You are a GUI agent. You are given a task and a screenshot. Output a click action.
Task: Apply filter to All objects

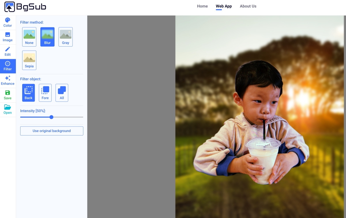(62, 93)
